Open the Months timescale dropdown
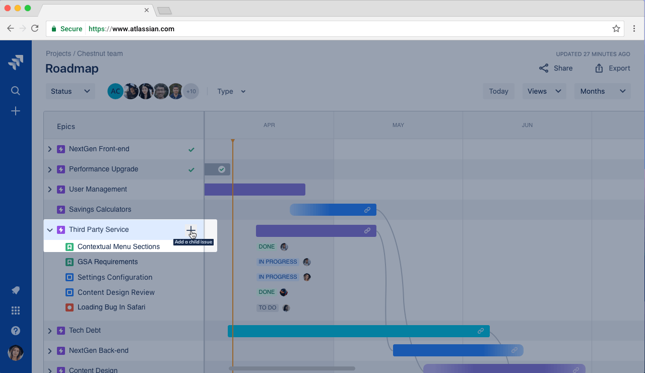The height and width of the screenshot is (373, 645). (x=602, y=91)
